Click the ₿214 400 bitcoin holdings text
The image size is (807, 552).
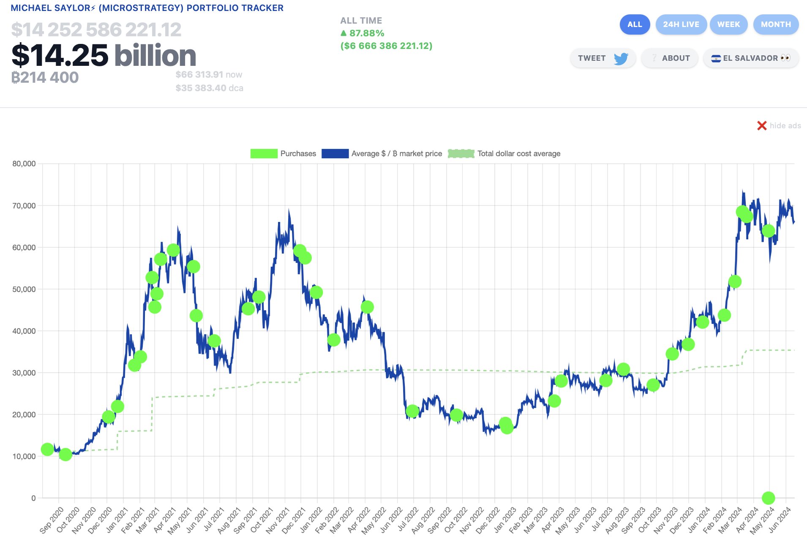point(45,77)
